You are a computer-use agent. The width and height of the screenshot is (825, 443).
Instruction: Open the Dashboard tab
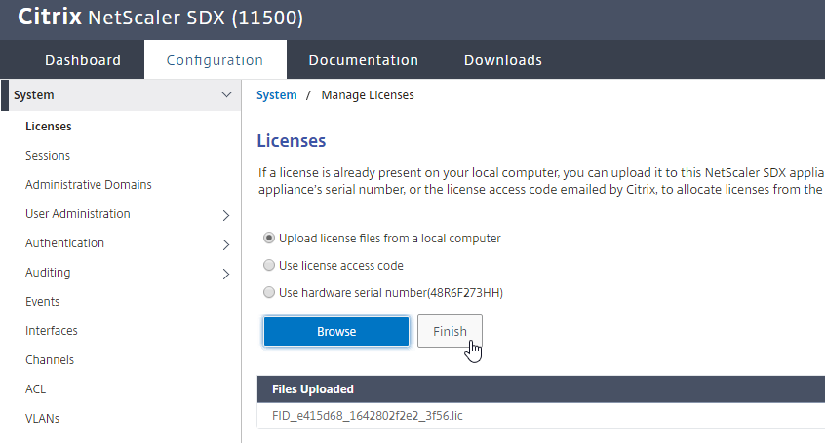83,60
